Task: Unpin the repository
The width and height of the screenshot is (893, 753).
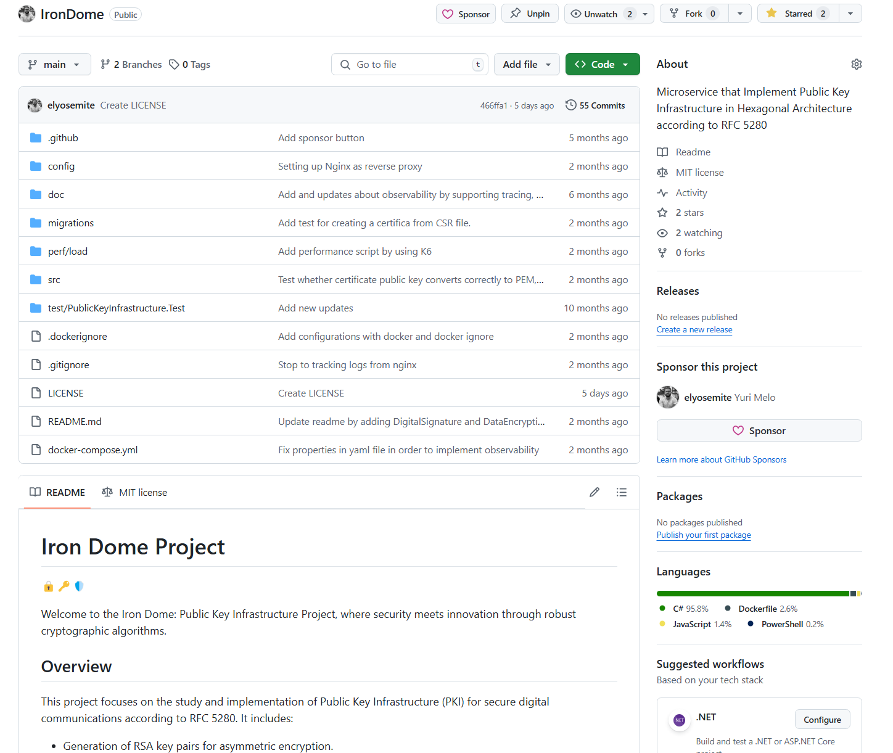Action: pos(530,13)
